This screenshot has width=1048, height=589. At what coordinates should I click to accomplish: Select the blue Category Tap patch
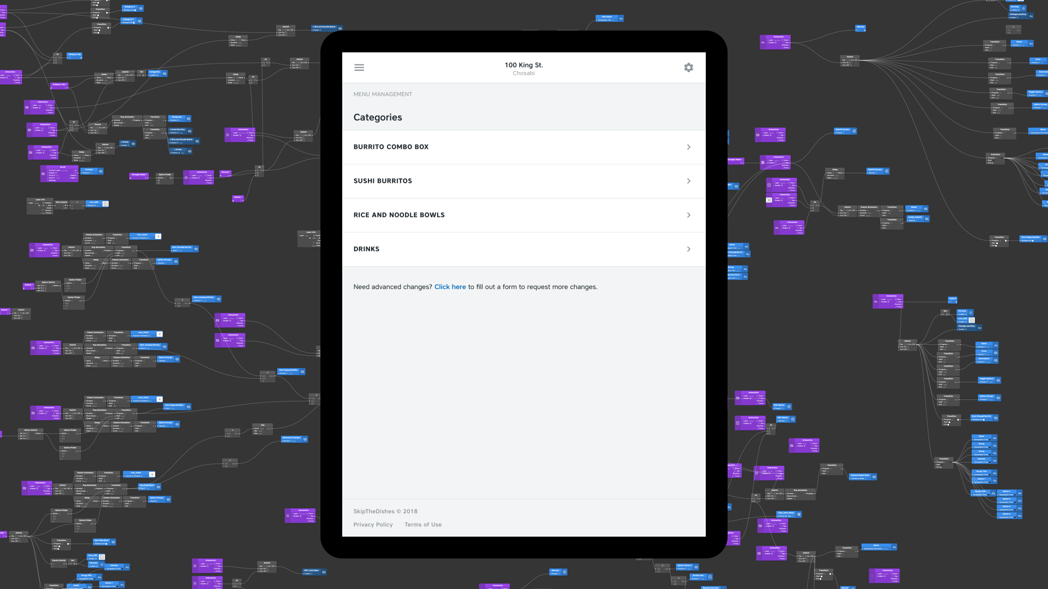[x=74, y=55]
